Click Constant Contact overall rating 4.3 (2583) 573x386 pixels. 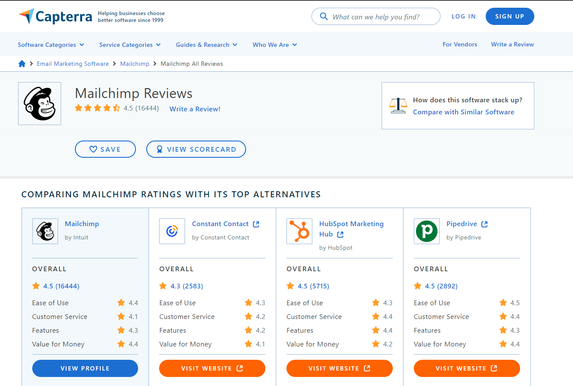[x=187, y=286]
